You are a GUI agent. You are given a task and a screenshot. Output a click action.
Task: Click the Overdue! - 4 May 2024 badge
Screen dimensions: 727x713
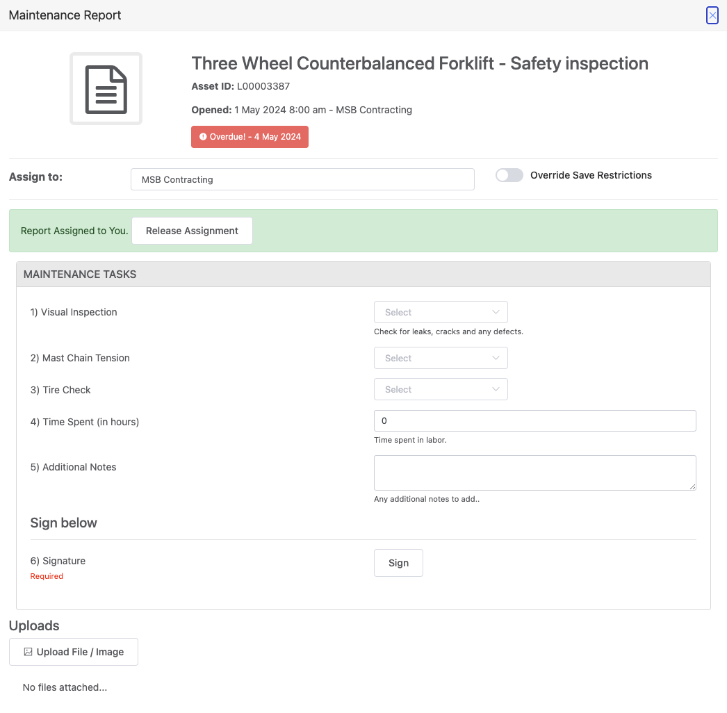pyautogui.click(x=250, y=136)
